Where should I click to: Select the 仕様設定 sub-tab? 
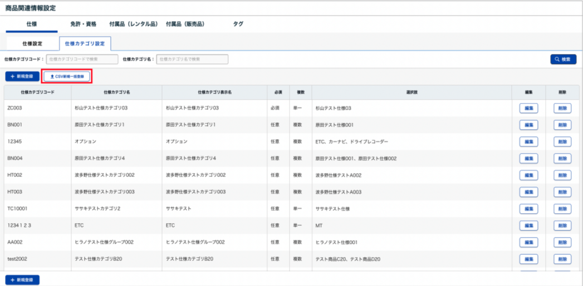click(x=32, y=43)
